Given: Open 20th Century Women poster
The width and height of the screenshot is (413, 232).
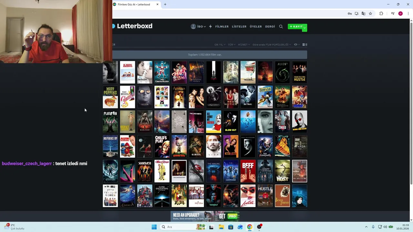Looking at the screenshot, I should point(110,196).
